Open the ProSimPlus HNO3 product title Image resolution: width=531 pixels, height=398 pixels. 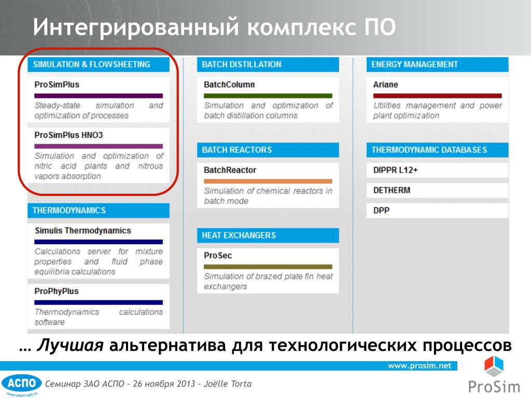(x=68, y=135)
